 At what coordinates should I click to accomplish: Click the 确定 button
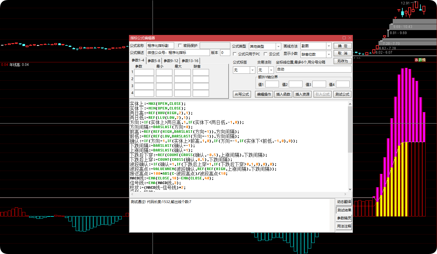click(343, 46)
